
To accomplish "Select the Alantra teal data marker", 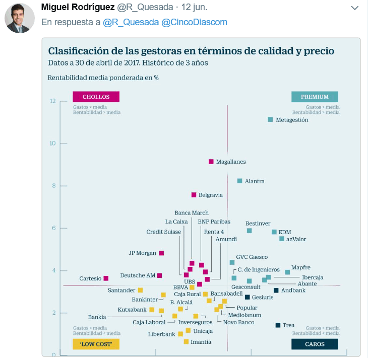I will pos(240,181).
